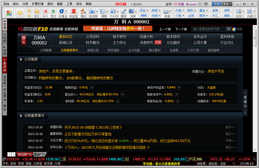The image size is (259, 168).
Task: Open the 基金 dropdown in toolbar
Action: click(x=203, y=10)
